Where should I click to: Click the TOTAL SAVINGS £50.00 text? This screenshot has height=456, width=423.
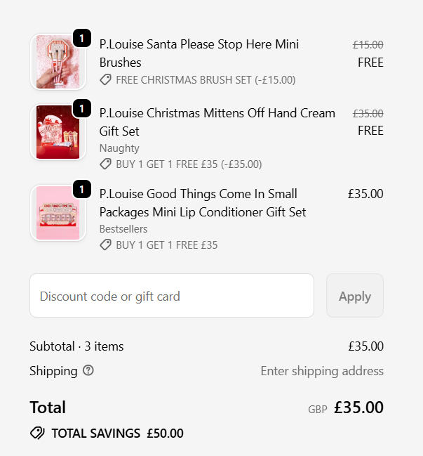(117, 434)
